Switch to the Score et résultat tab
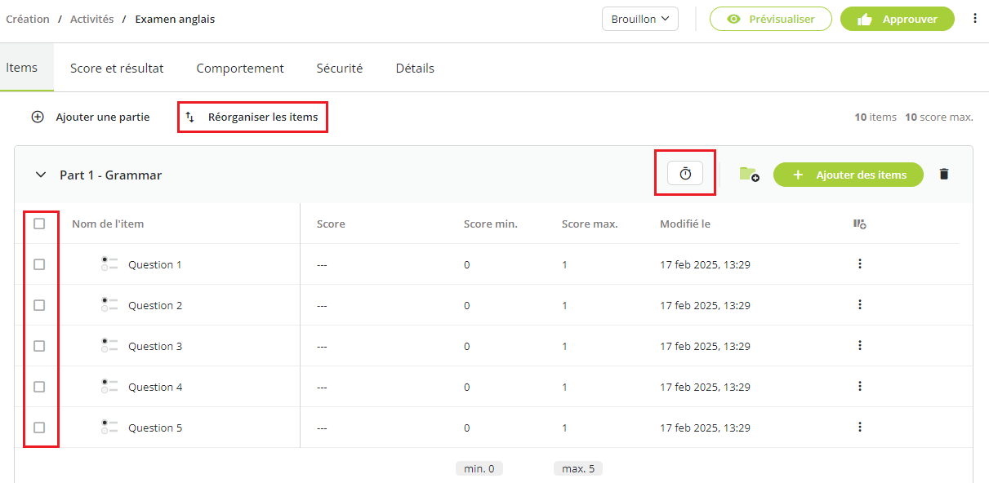Viewport: 989px width, 483px height. coord(117,69)
